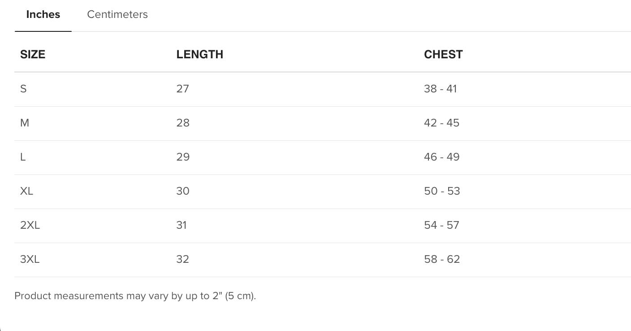Click the 2XL size label

(30, 225)
